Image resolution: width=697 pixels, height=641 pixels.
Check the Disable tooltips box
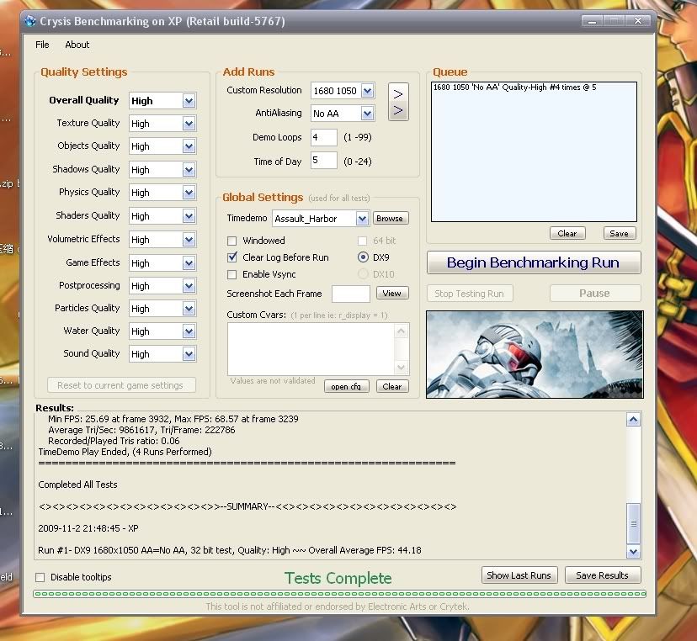pyautogui.click(x=40, y=577)
